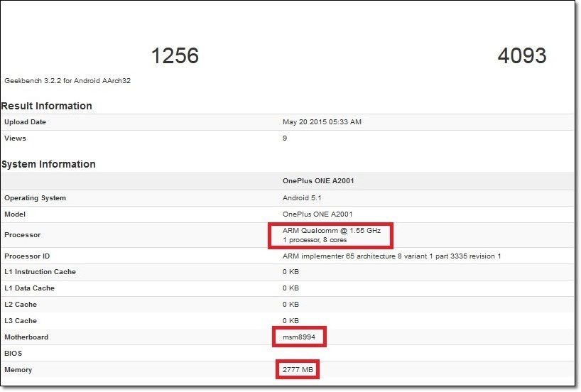Image resolution: width=581 pixels, height=392 pixels.
Task: Click the Views label
Action: tap(15, 138)
